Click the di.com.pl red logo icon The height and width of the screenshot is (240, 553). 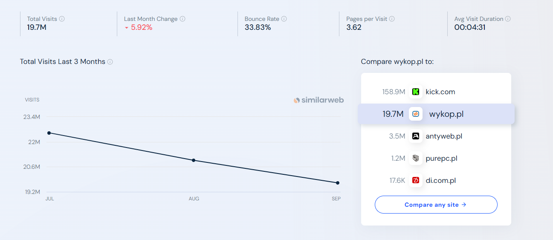tap(416, 181)
